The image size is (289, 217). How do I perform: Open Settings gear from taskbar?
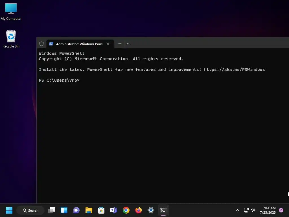[x=151, y=210]
